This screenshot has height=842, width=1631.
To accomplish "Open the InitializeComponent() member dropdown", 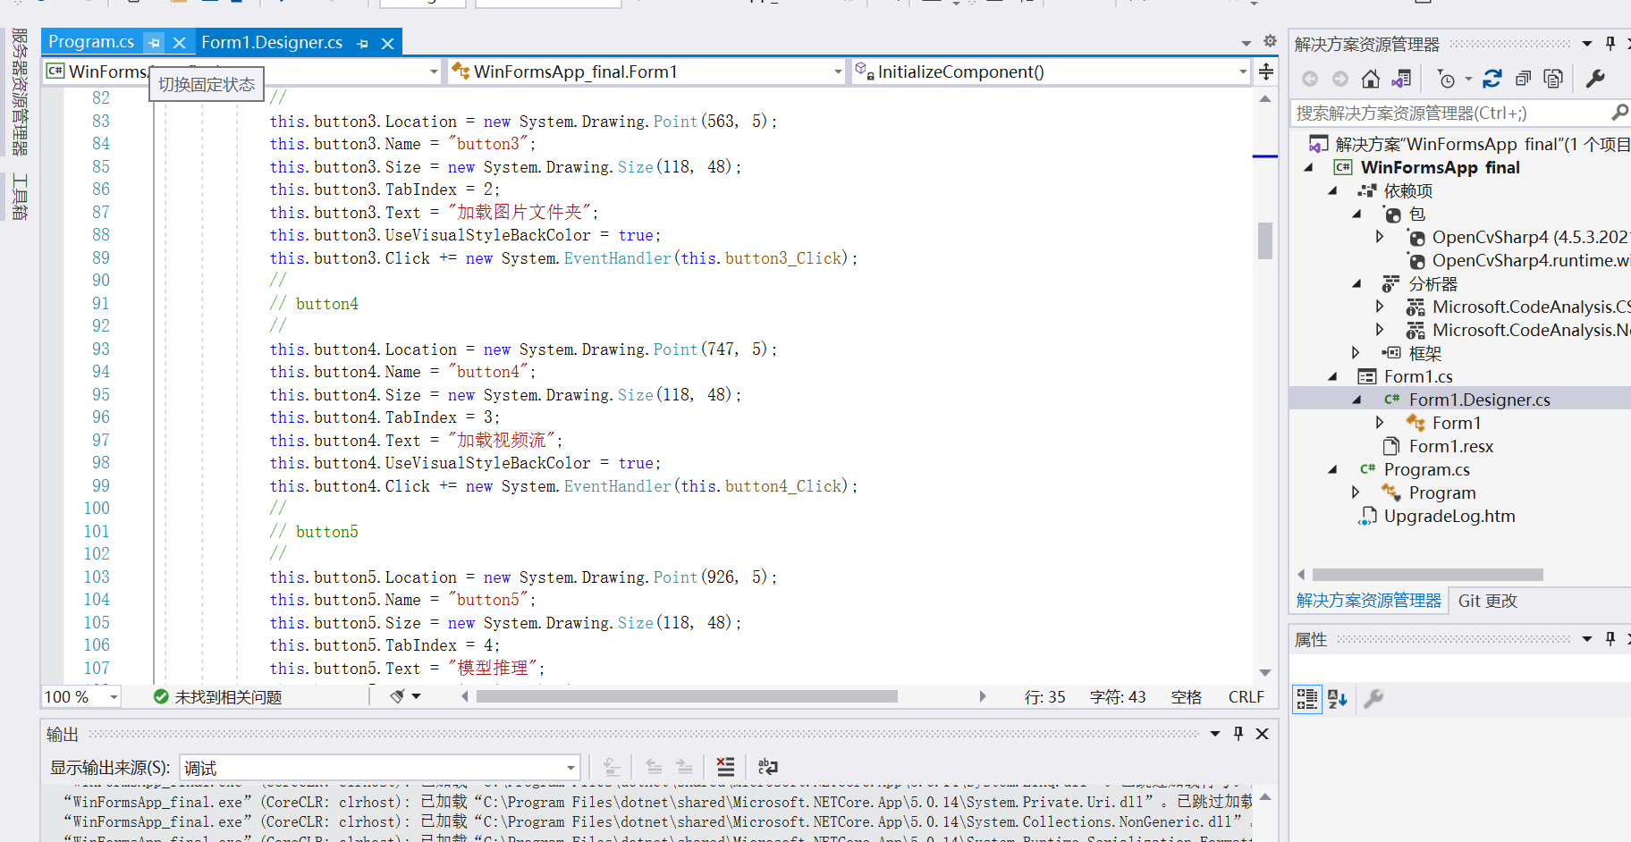I will click(1242, 72).
